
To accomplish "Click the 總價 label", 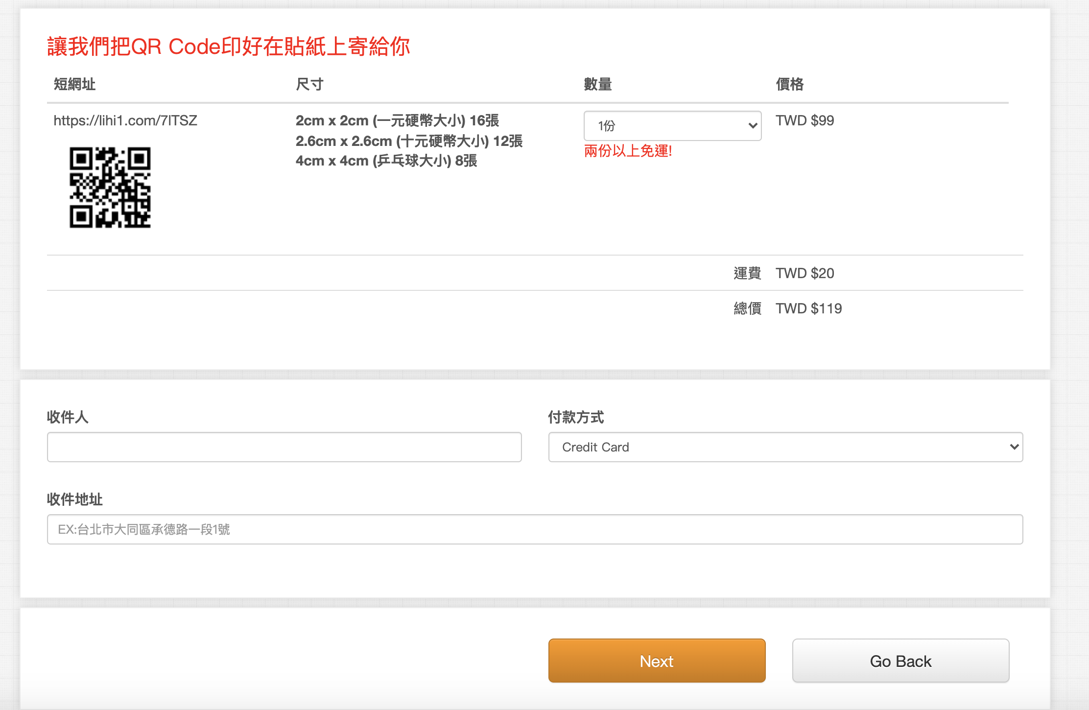I will (x=747, y=308).
